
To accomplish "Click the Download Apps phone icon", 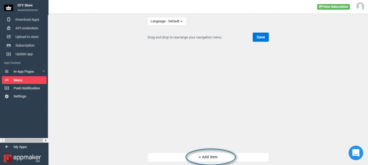I will [9, 19].
